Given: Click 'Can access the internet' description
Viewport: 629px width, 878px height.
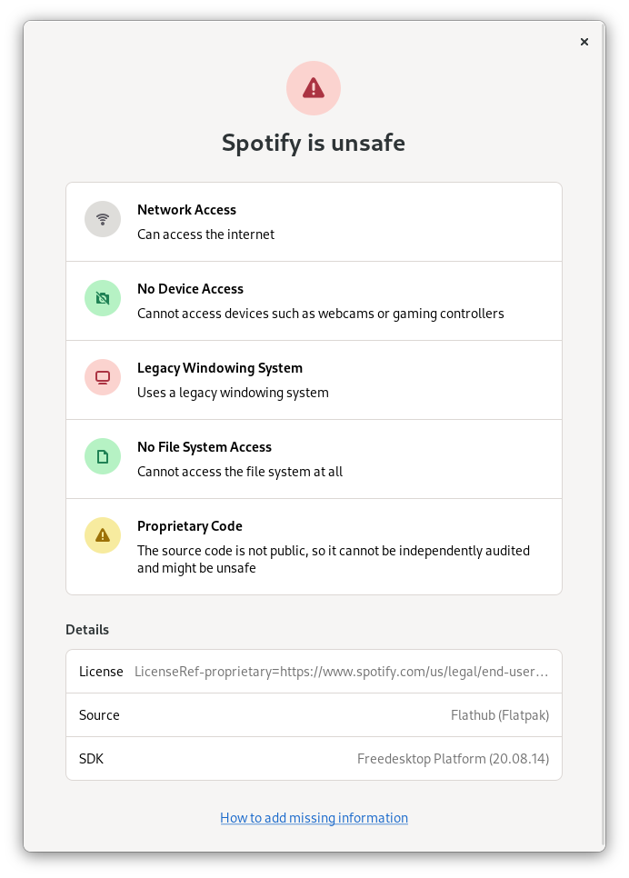Looking at the screenshot, I should point(205,234).
